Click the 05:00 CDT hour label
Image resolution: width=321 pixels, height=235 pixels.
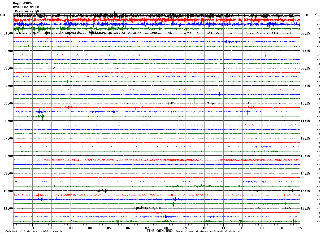coord(8,103)
